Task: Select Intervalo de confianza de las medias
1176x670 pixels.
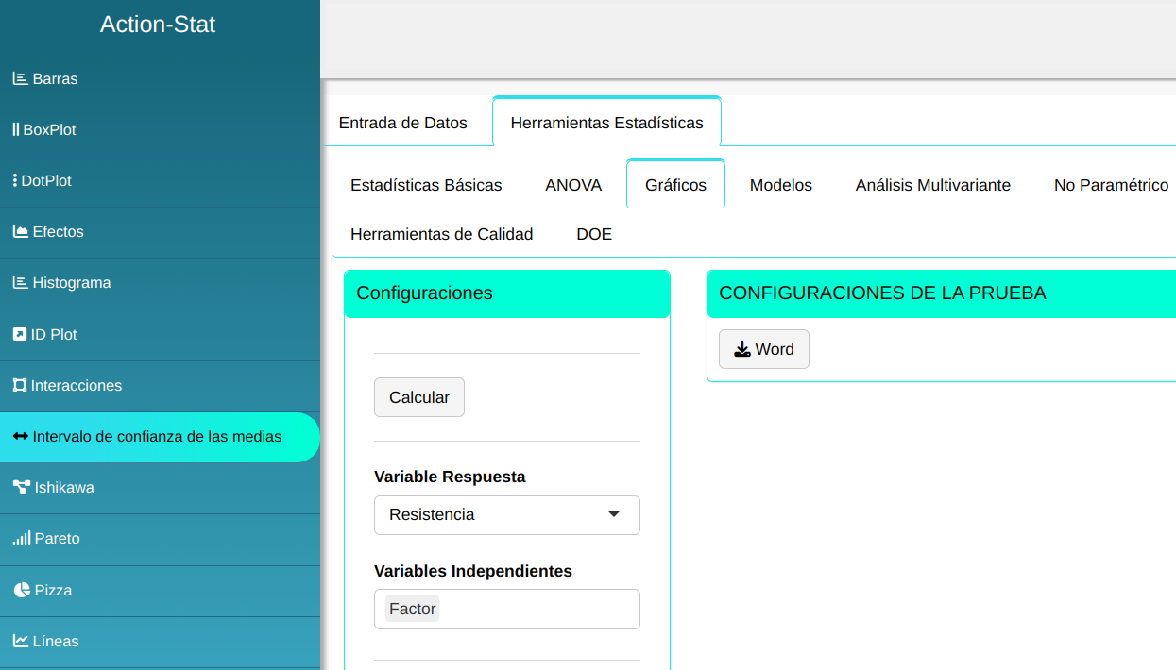Action: (x=157, y=436)
